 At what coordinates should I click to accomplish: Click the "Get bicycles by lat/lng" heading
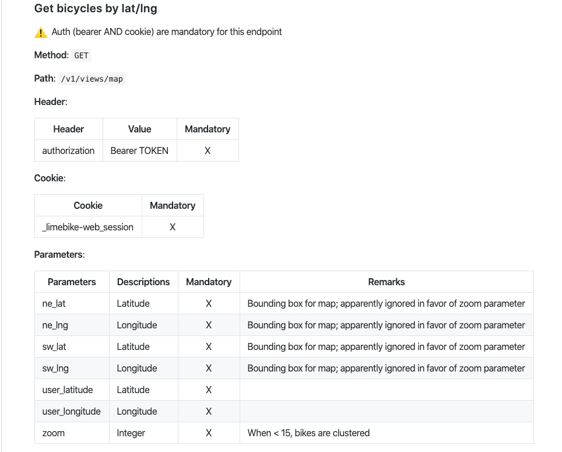pyautogui.click(x=96, y=9)
